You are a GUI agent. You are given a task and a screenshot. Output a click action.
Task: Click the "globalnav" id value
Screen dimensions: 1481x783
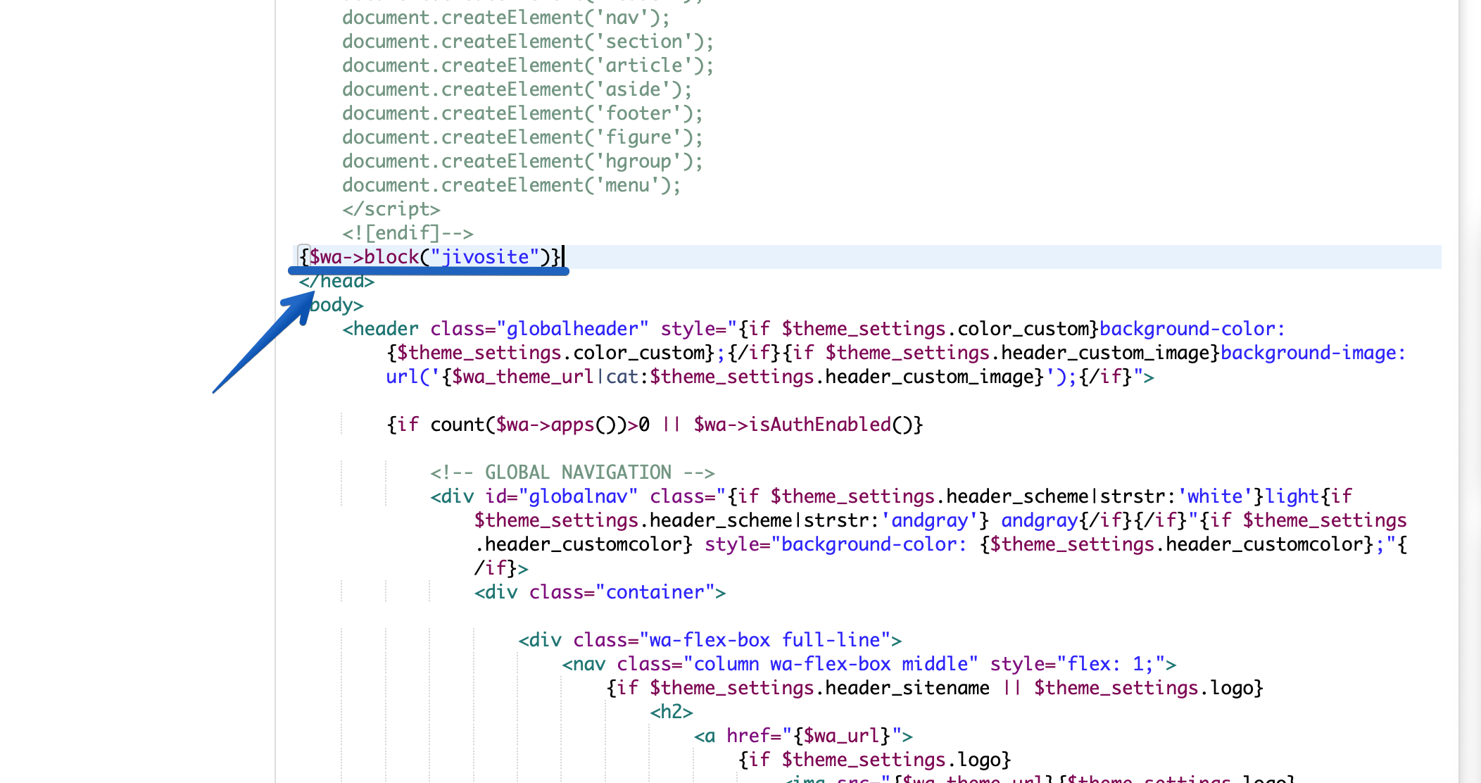coord(578,496)
